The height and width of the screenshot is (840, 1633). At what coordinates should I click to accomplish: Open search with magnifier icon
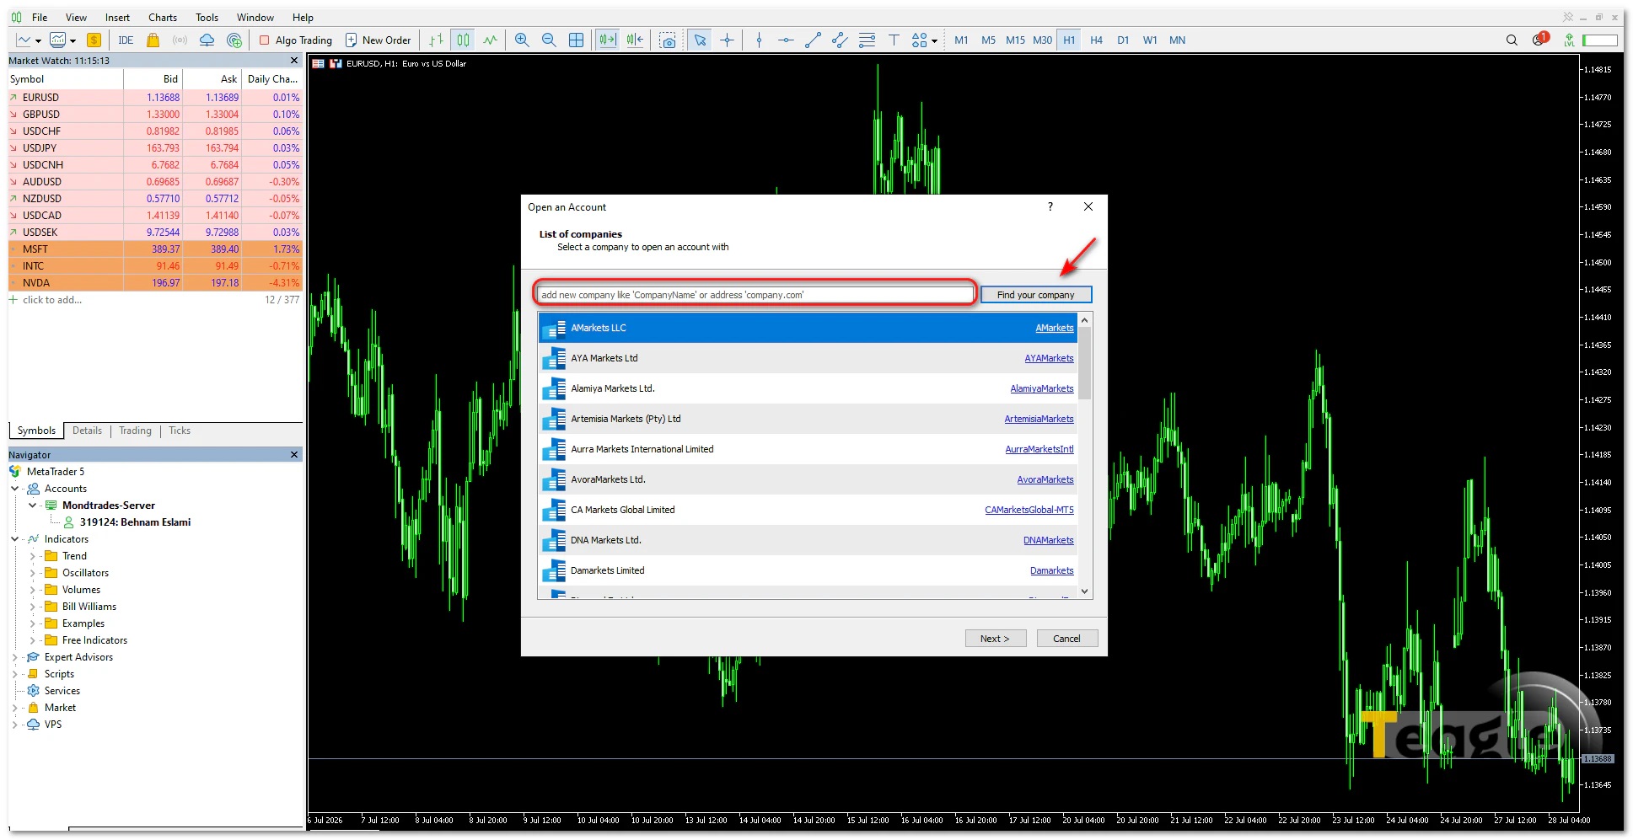1512,40
